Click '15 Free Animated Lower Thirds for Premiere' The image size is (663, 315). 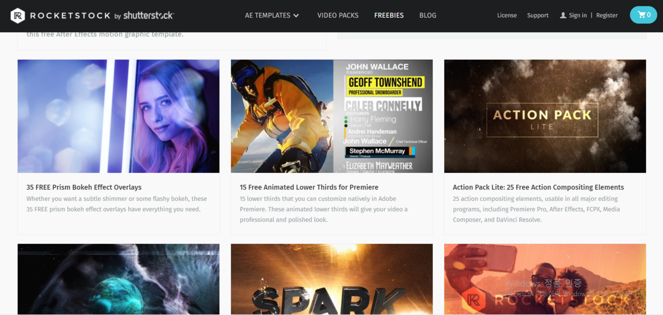[309, 187]
